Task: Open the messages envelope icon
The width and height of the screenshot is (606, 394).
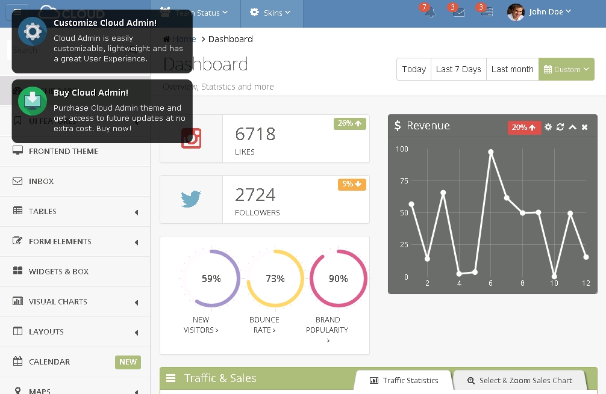Action: tap(458, 13)
